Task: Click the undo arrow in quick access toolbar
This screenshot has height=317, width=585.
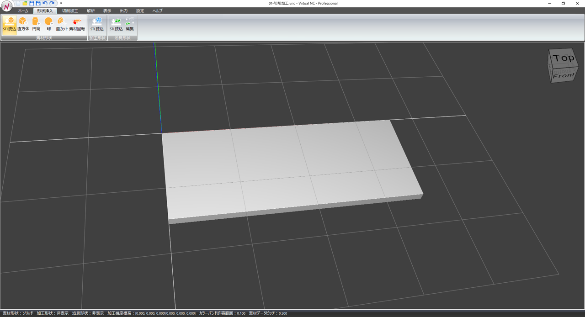Action: pos(45,3)
